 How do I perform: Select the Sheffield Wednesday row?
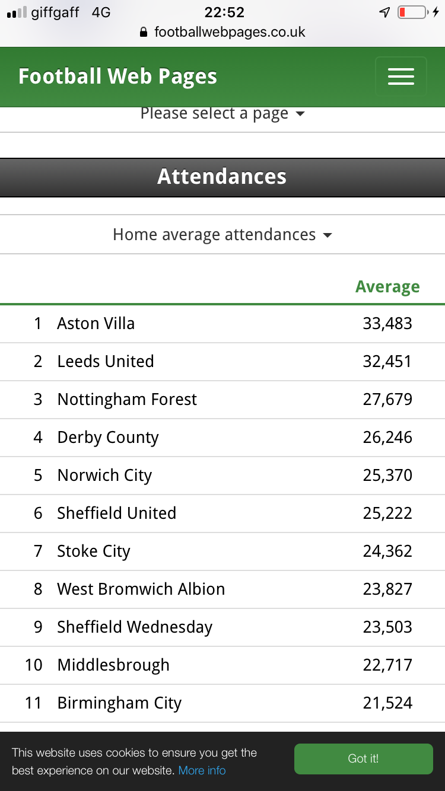point(223,627)
